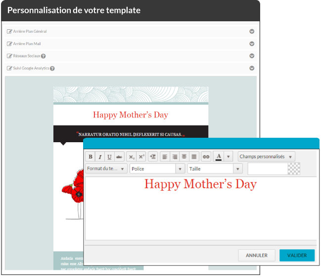The image size is (322, 278).
Task: Click Happy Mother's Day text in editor
Action: click(200, 184)
